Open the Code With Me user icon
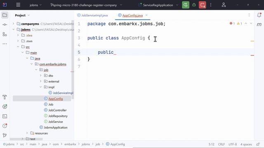 pos(224,5)
